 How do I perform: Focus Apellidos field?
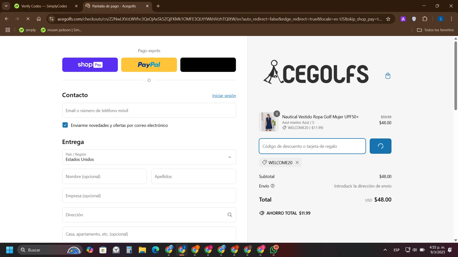[x=194, y=177]
